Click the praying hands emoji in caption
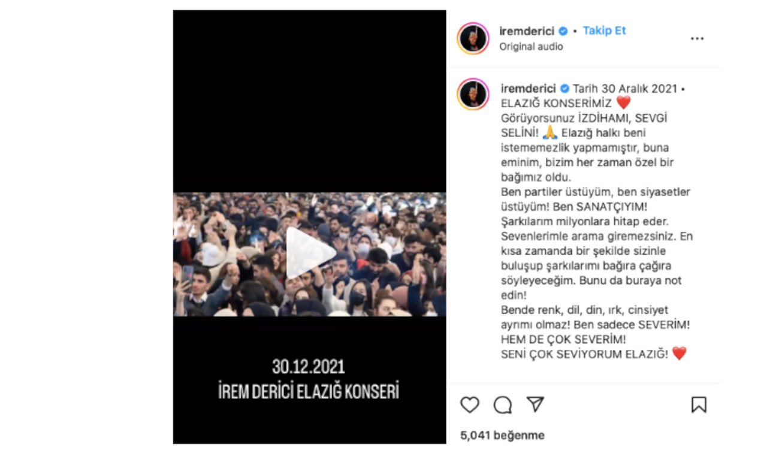Viewport: 767px width, 465px height. click(x=549, y=132)
